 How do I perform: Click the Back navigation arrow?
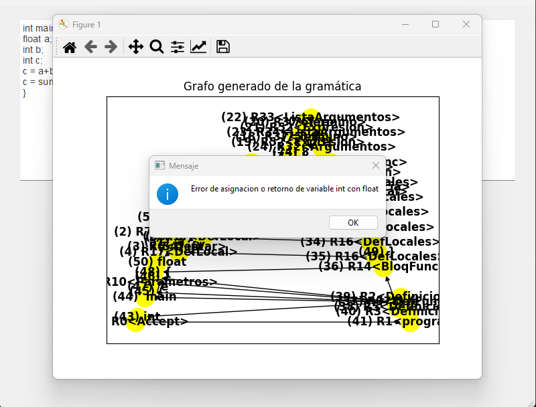[x=90, y=47]
